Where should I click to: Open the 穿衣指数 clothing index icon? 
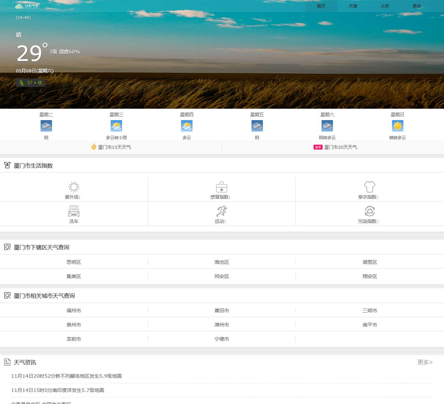[369, 186]
